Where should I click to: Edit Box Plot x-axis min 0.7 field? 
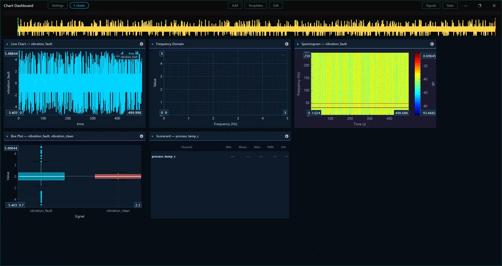[x=21, y=205]
